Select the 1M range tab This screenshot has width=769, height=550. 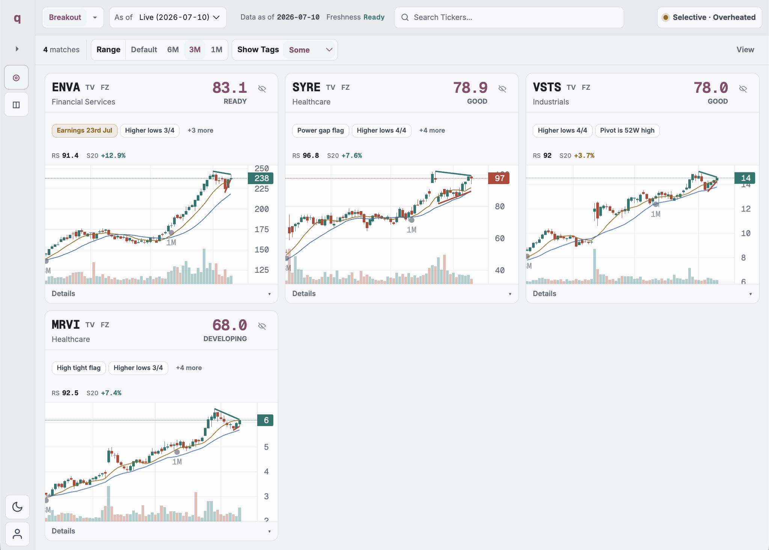(x=217, y=50)
